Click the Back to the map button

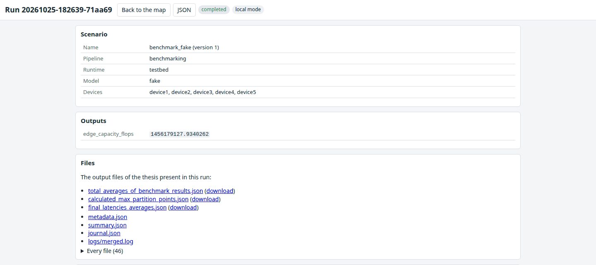coord(144,10)
